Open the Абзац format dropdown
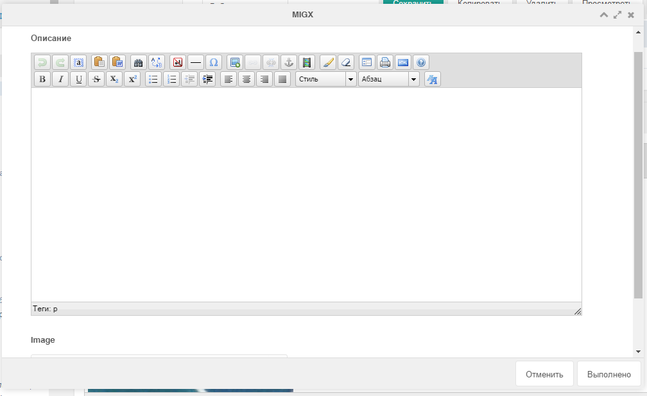 click(x=389, y=79)
